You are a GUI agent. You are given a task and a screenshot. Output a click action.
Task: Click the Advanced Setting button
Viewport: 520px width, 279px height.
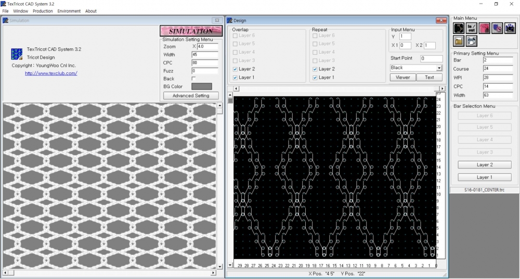(191, 96)
